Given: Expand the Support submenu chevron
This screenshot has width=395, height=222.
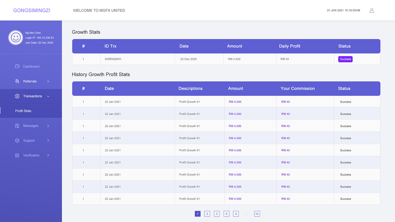Looking at the screenshot, I should click(x=48, y=141).
